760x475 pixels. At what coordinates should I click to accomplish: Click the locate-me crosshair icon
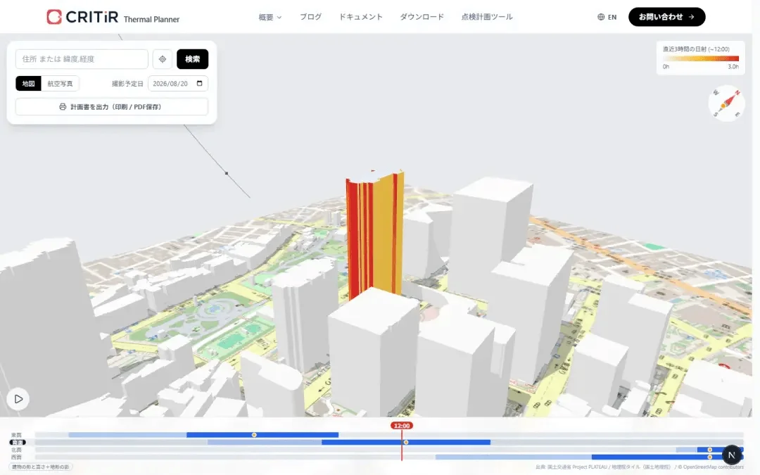pos(163,59)
